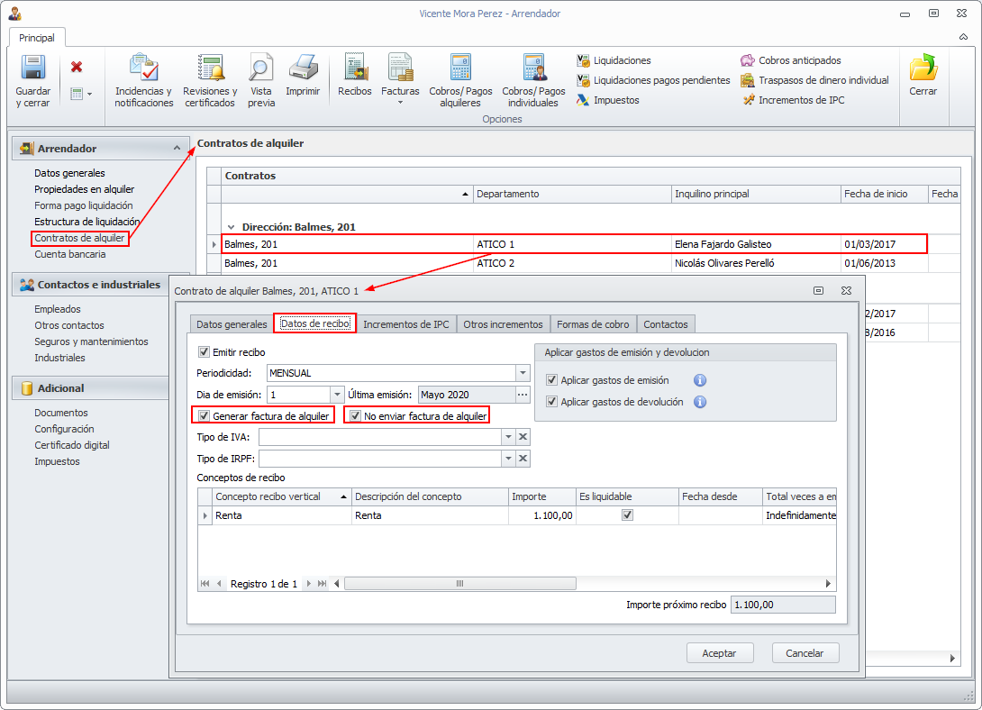Click the Vista previa magnifier icon
This screenshot has width=982, height=710.
point(261,69)
